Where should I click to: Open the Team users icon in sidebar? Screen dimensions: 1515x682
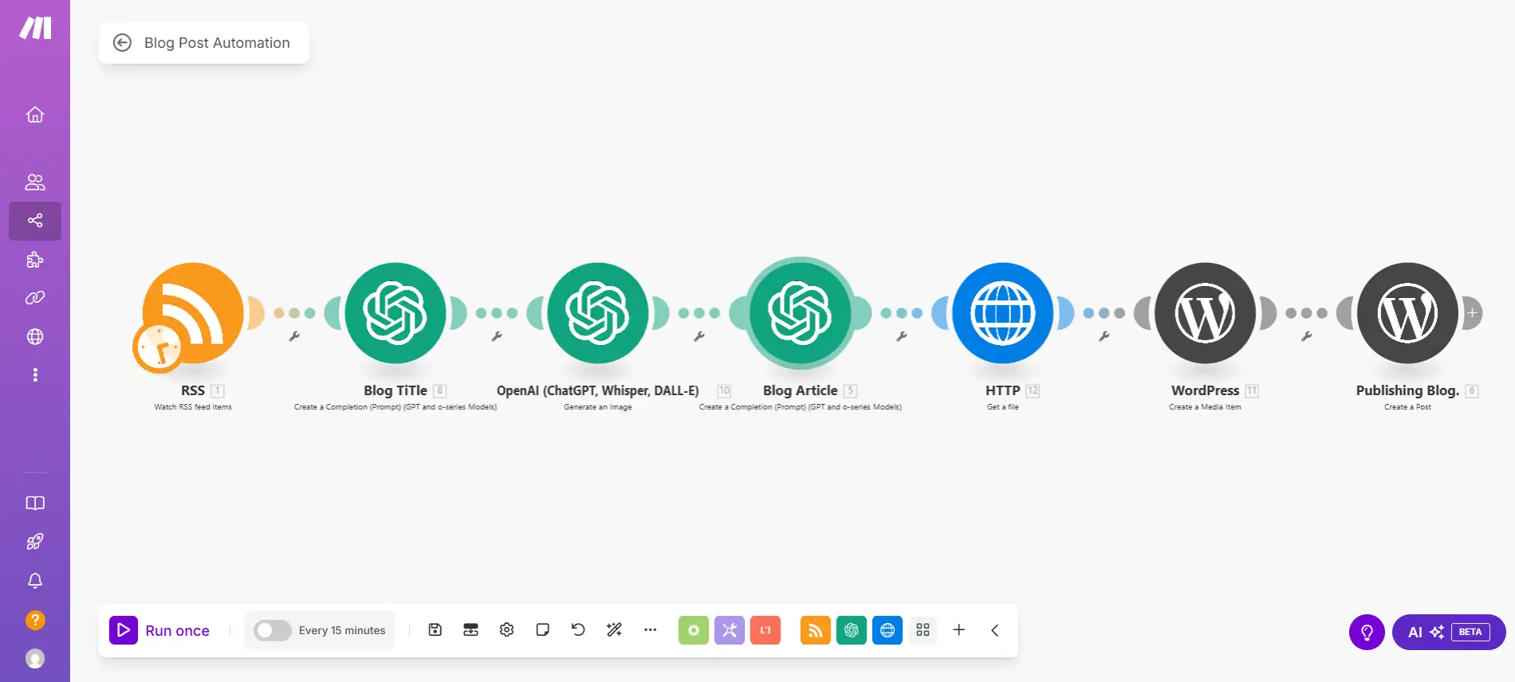point(35,182)
